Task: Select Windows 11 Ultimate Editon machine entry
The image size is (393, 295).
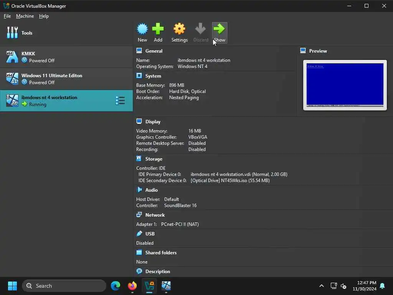Action: coord(66,79)
